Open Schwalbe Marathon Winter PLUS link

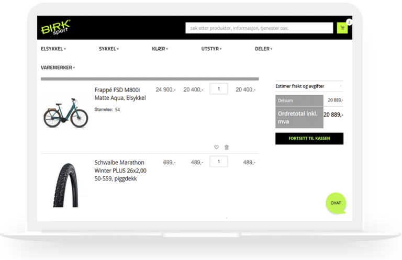(x=120, y=170)
